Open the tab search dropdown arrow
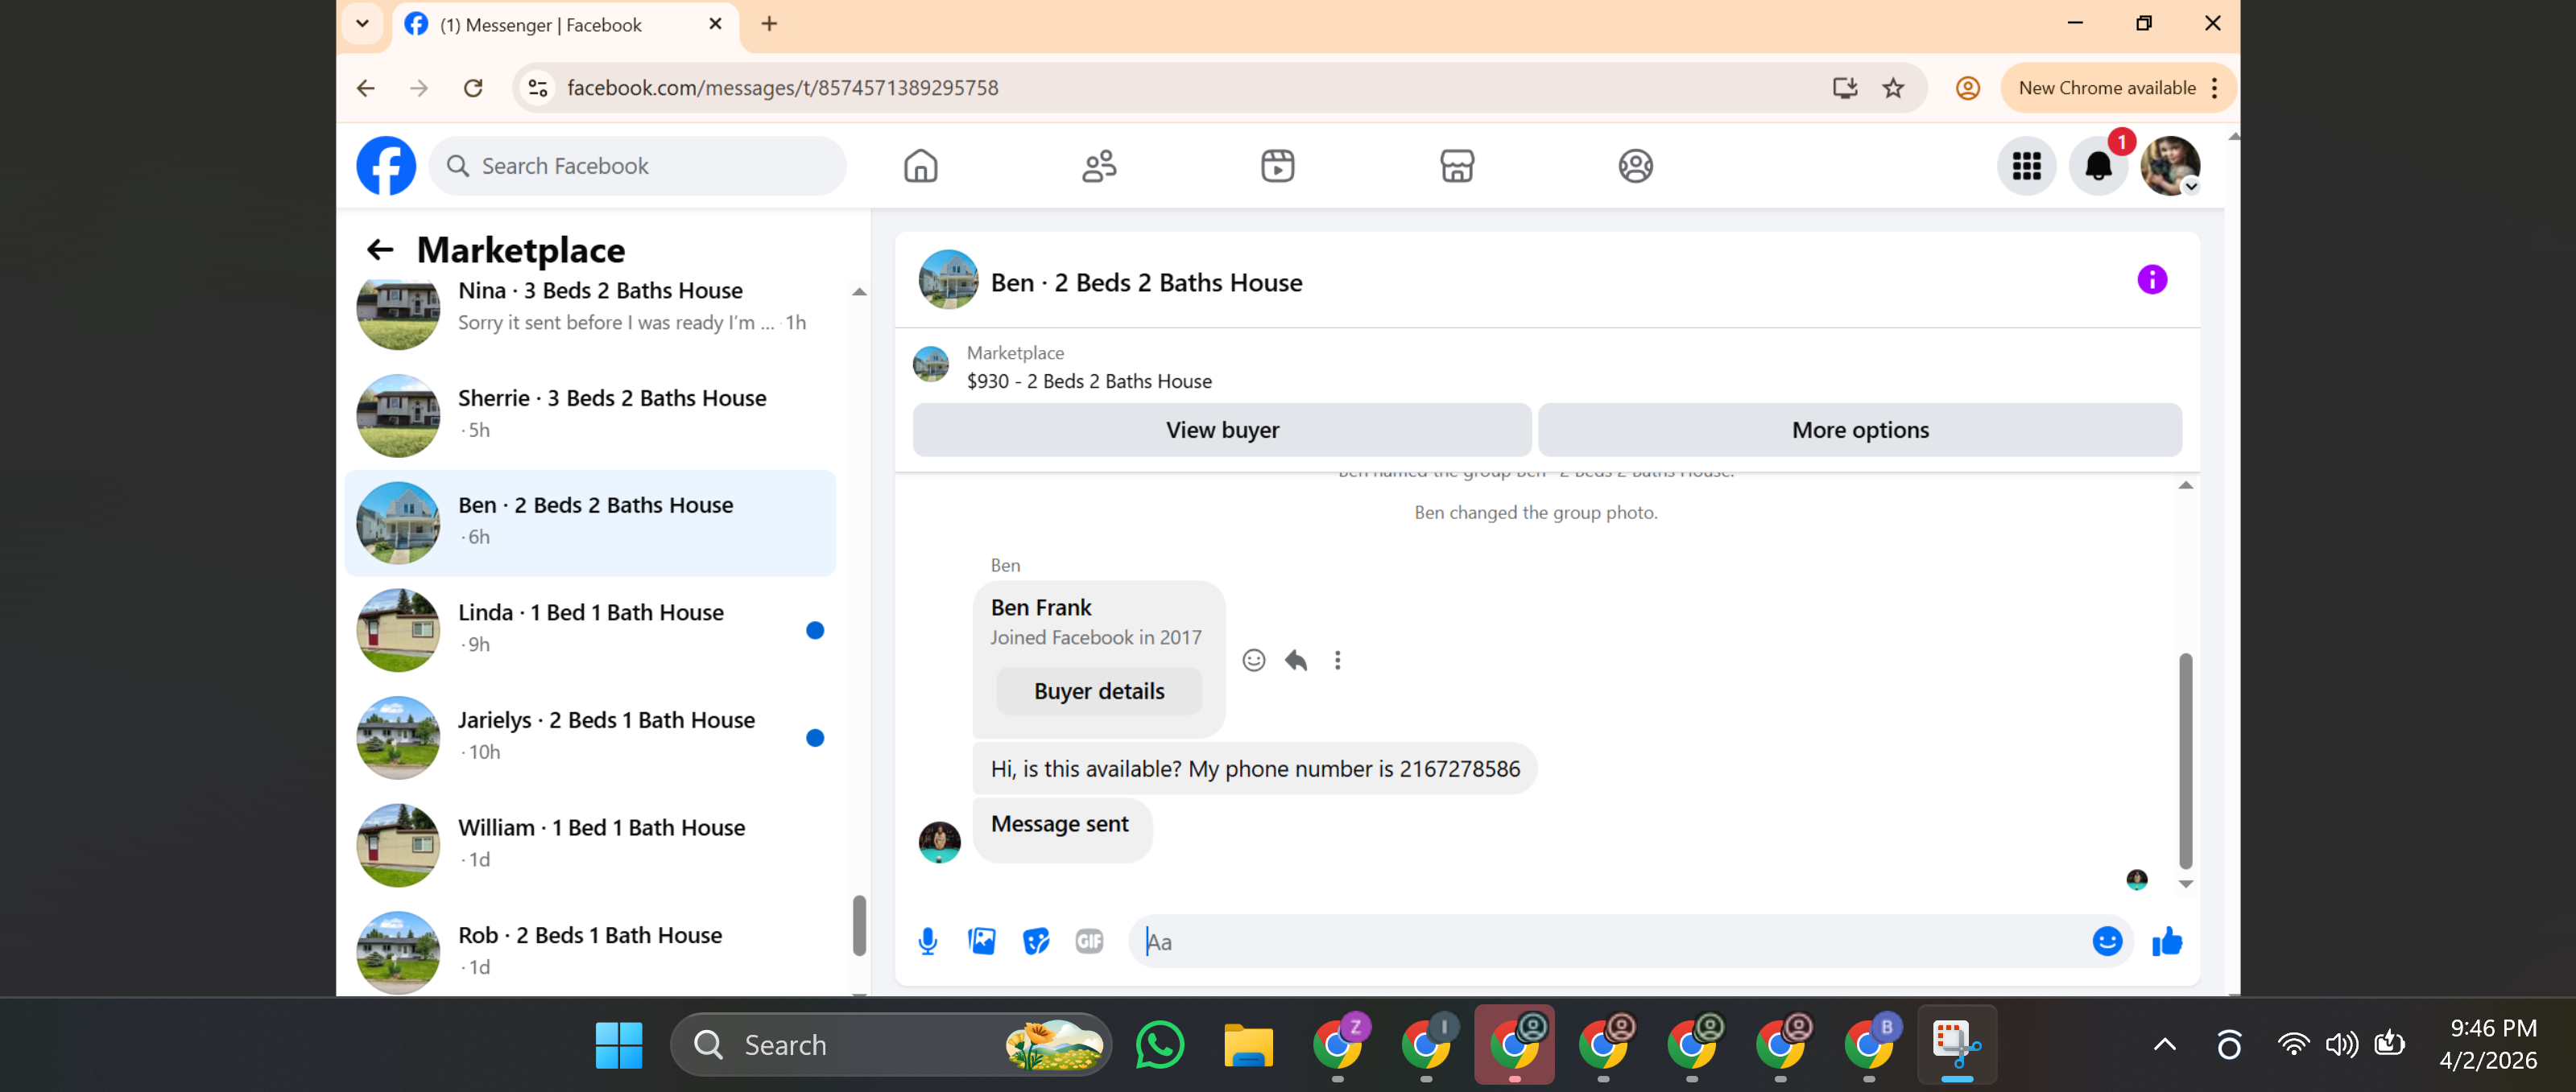Viewport: 2576px width, 1092px height. coord(362,24)
